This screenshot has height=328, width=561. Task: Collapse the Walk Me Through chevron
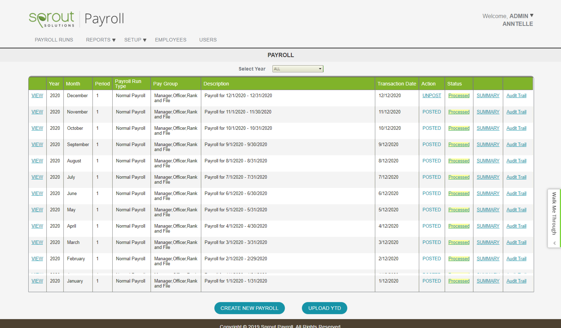pyautogui.click(x=554, y=243)
